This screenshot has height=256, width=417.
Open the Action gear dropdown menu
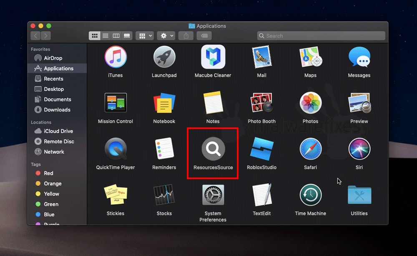pos(166,35)
